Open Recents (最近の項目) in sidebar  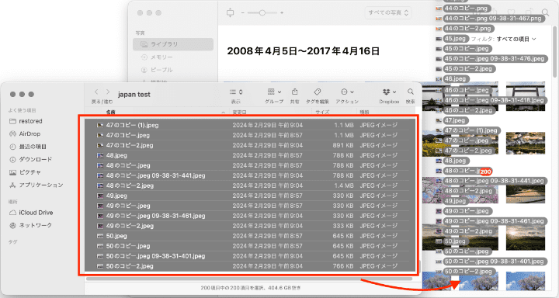pos(28,147)
